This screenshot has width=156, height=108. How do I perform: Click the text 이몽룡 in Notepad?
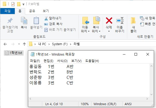(x=36, y=83)
